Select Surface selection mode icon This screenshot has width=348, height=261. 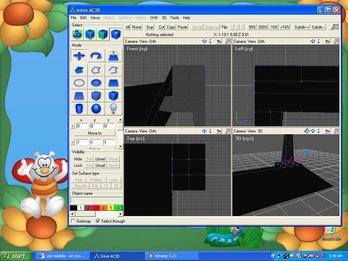tap(103, 34)
